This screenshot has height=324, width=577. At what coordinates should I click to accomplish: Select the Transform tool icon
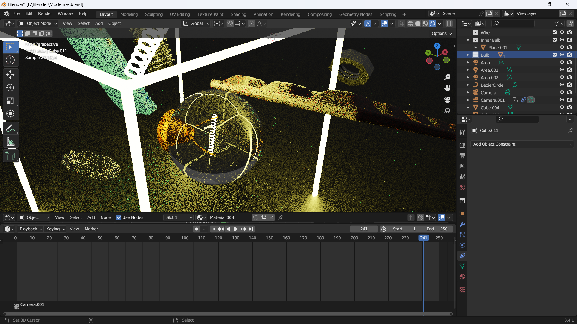[10, 113]
